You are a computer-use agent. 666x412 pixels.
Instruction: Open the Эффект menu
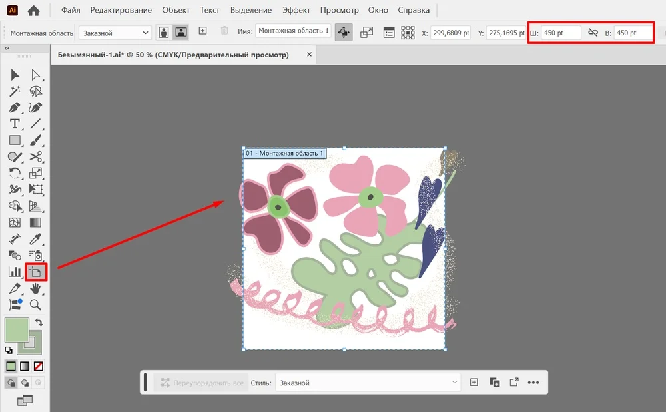296,11
